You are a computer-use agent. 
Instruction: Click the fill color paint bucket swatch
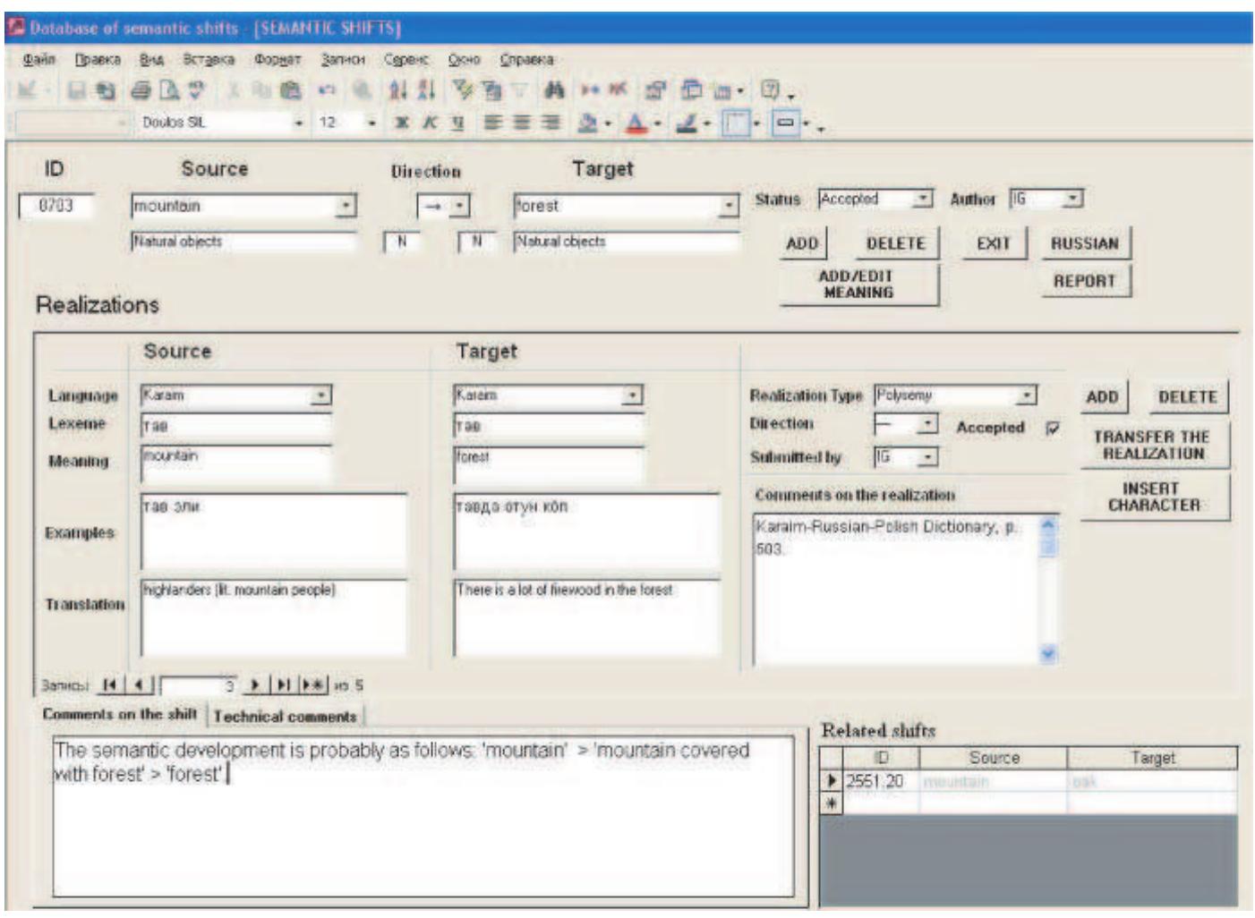pos(587,123)
